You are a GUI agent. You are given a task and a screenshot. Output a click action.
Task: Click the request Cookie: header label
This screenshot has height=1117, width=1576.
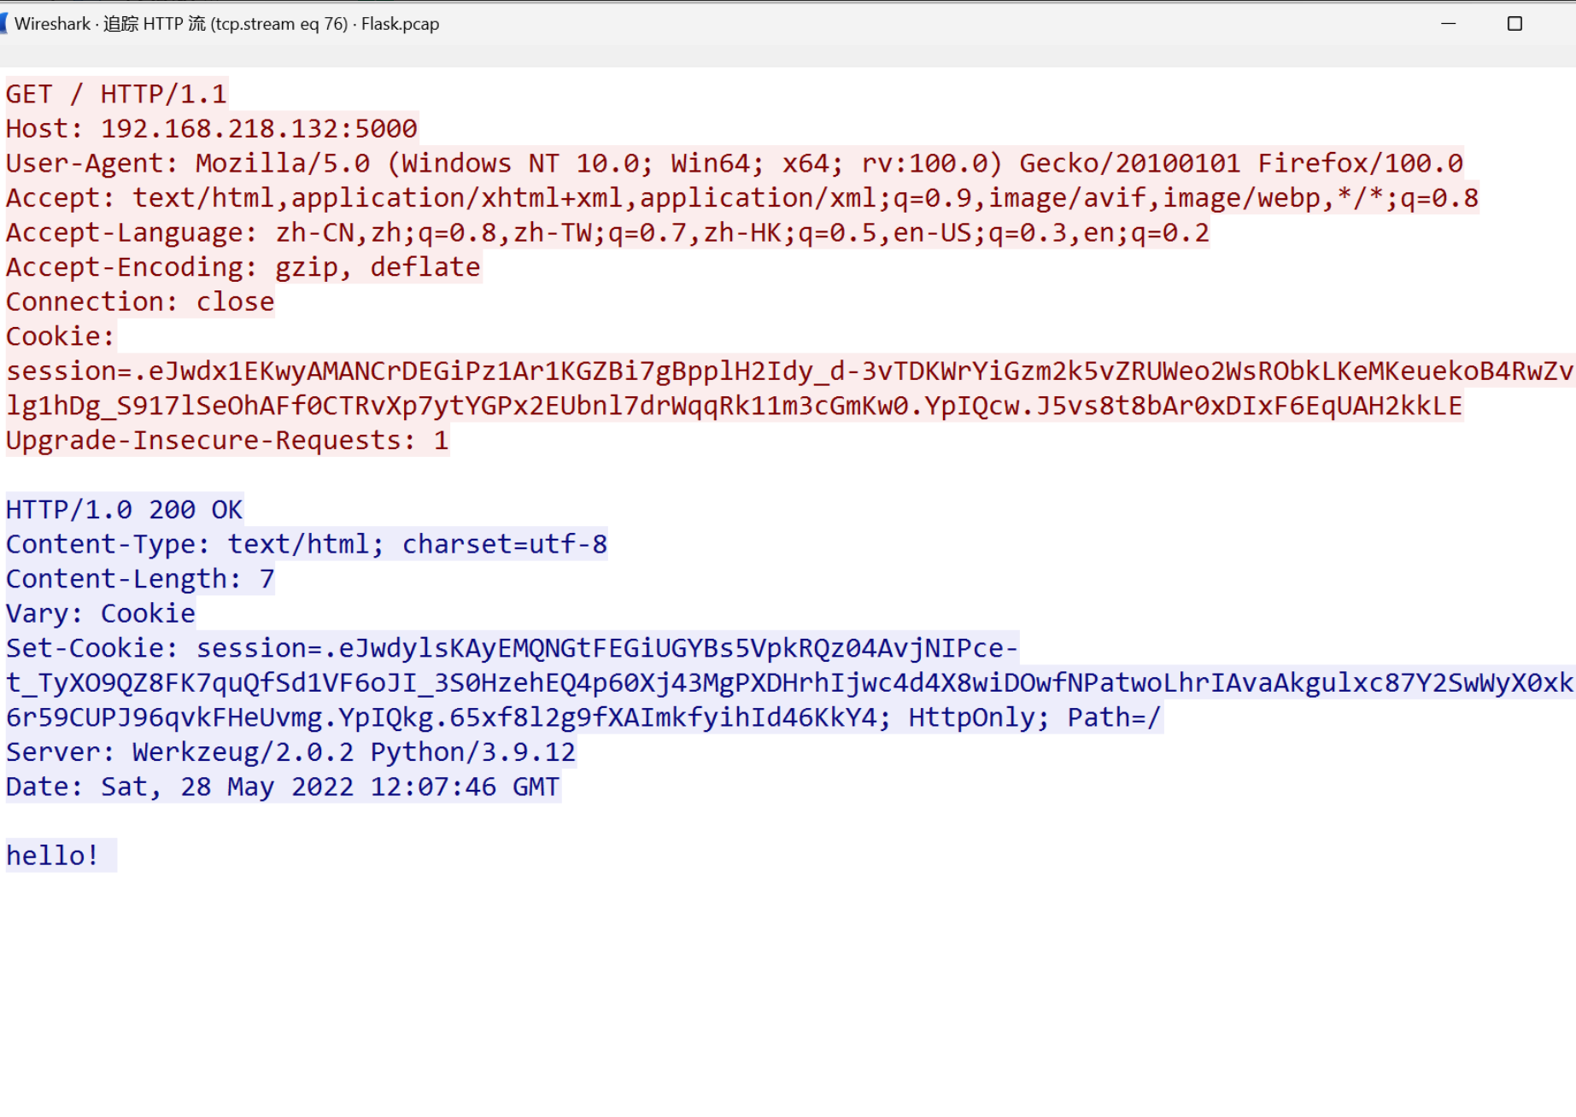60,336
